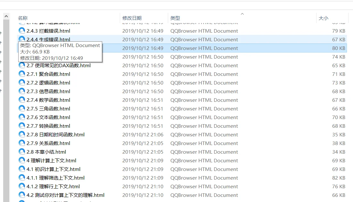
Task: Click the 34 KB size value
Action: coord(339,152)
